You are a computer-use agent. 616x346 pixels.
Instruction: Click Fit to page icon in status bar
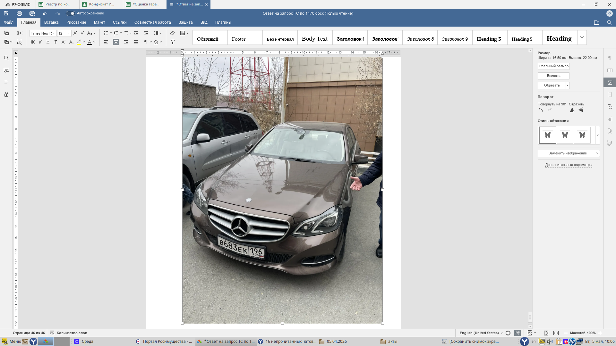tap(546, 333)
